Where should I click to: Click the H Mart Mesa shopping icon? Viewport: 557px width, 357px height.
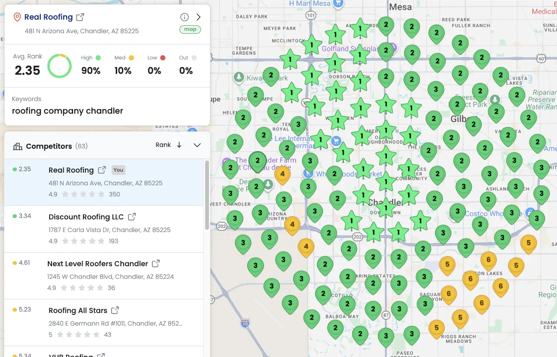pyautogui.click(x=339, y=4)
